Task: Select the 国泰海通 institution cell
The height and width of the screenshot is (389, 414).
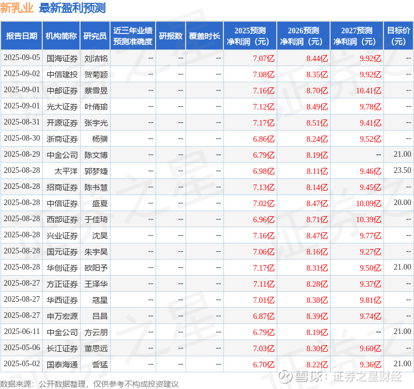Action: [x=62, y=365]
